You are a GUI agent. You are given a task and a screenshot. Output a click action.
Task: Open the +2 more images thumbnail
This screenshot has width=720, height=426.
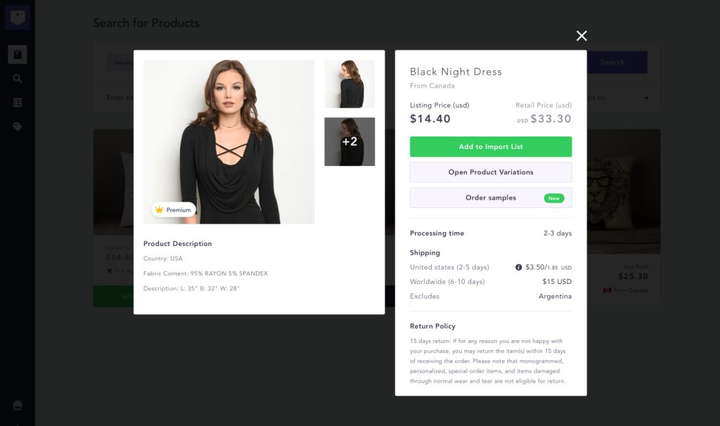[x=349, y=141]
